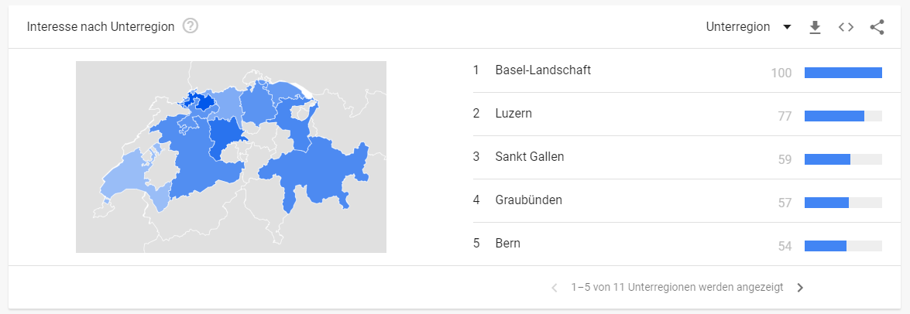Click the Basel-Landschaft interest bar
Image resolution: width=910 pixels, height=314 pixels.
843,73
